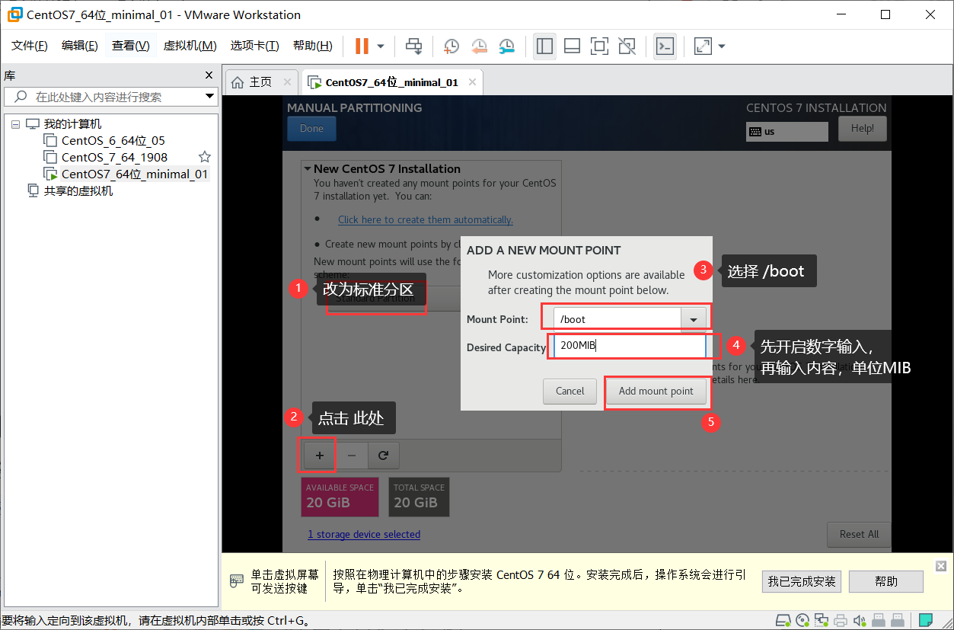This screenshot has height=630, width=954.
Task: Close the library panel with the X
Action: tap(209, 75)
